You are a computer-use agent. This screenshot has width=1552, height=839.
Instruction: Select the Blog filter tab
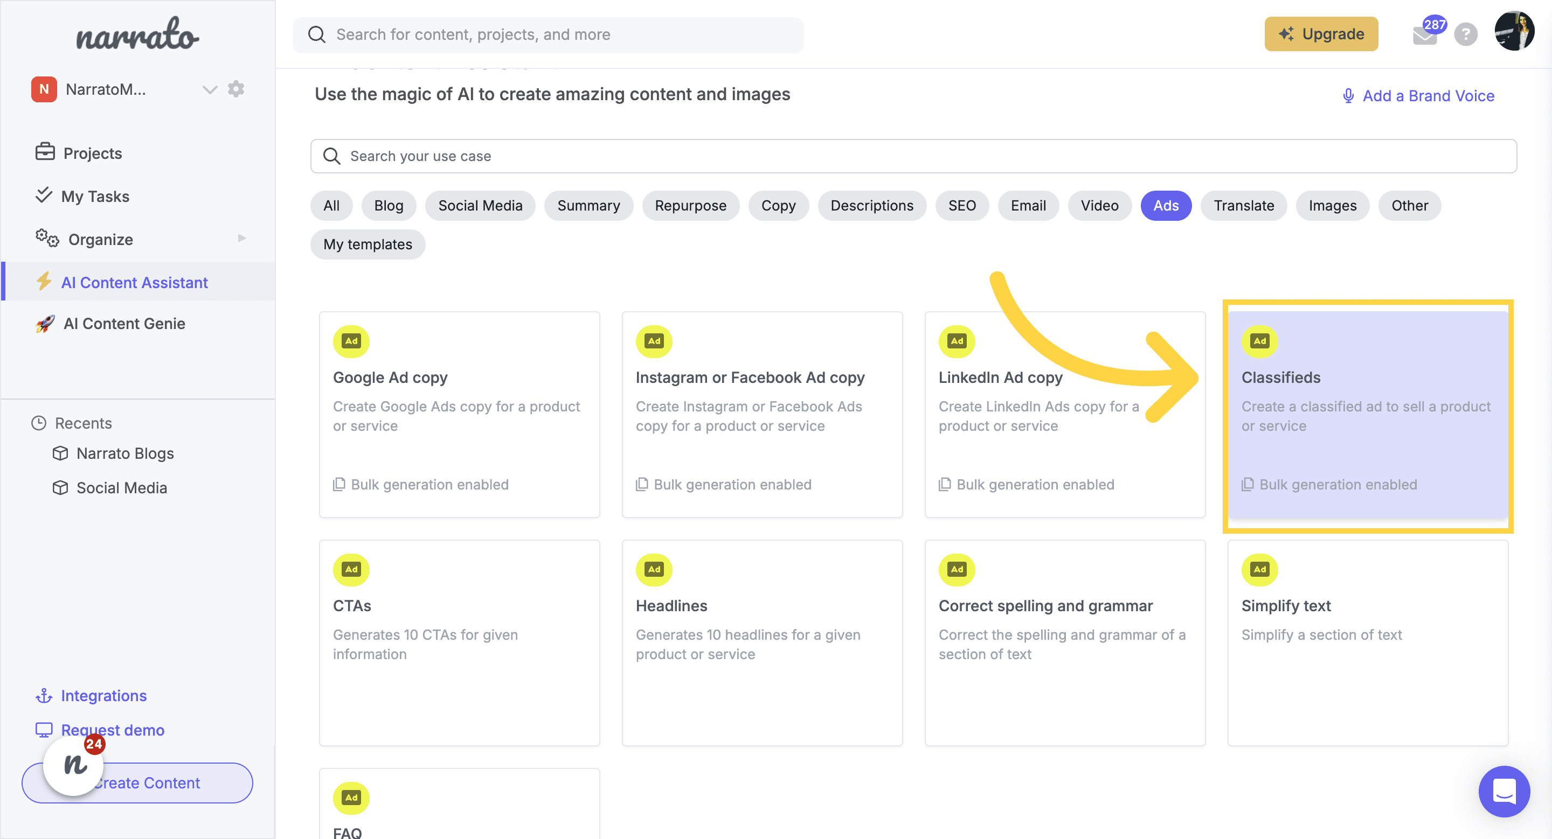click(389, 205)
